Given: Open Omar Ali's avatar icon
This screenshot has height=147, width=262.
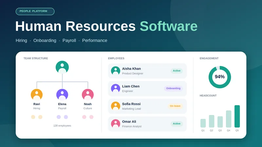Looking at the screenshot, I should pyautogui.click(x=116, y=124).
